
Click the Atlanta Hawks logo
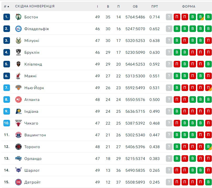(18, 99)
